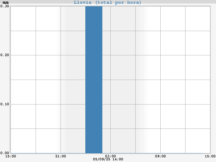Click the 0.00 y-axis label
The height and width of the screenshot is (162, 216).
pos(5,153)
